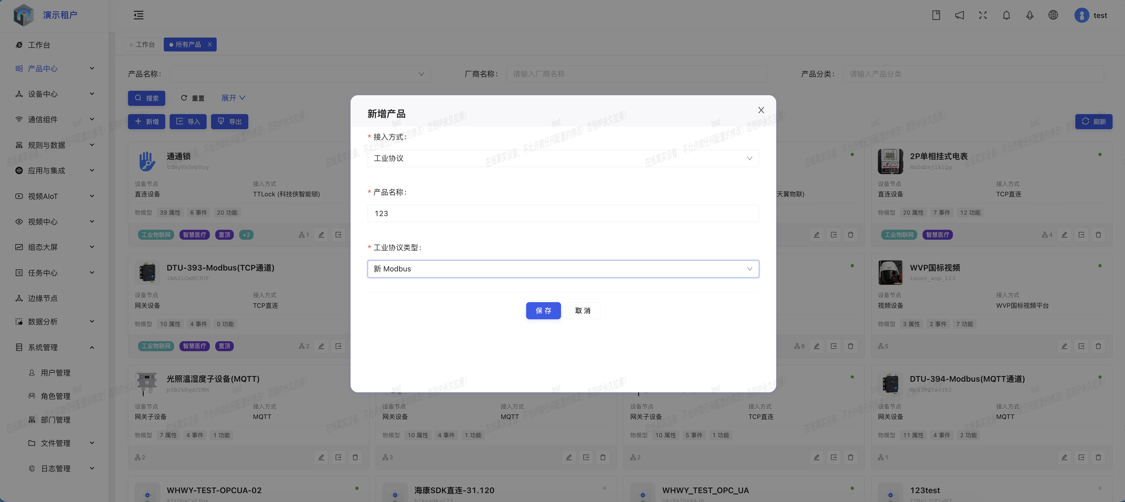Edit the DTU-393-Modbus product

321,346
